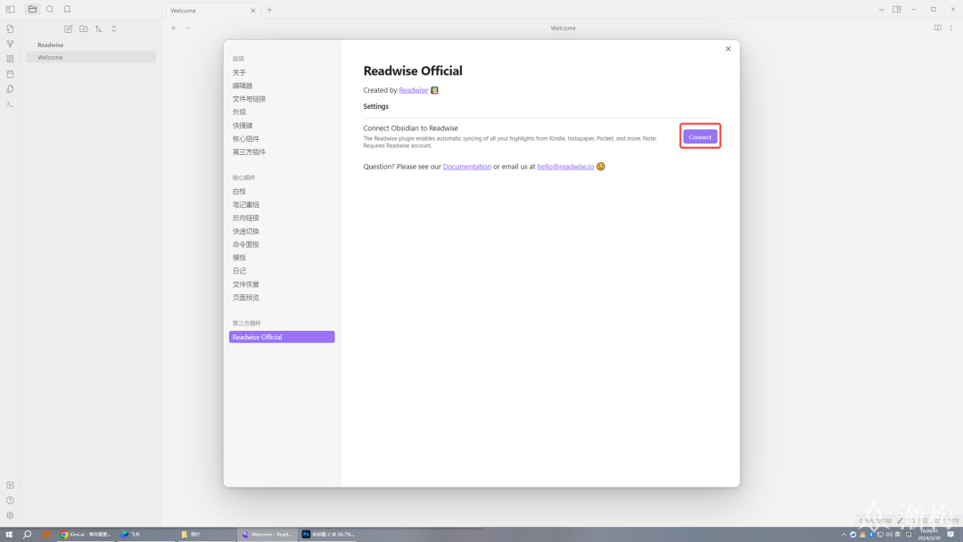This screenshot has height=542, width=963.
Task: Create a new folder in file explorer
Action: pos(84,29)
